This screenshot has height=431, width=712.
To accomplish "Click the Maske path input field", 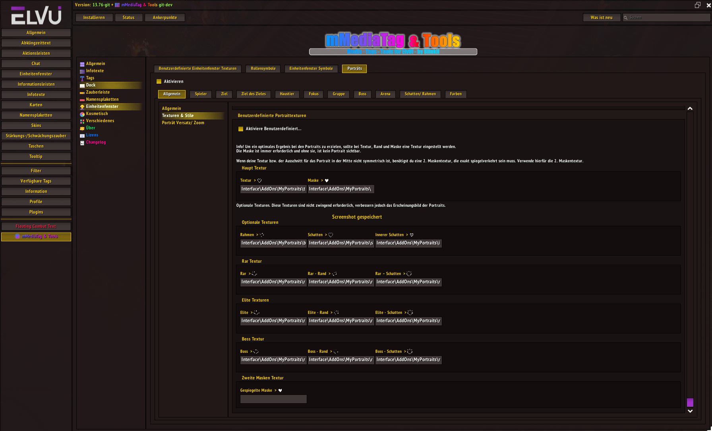I will [341, 189].
